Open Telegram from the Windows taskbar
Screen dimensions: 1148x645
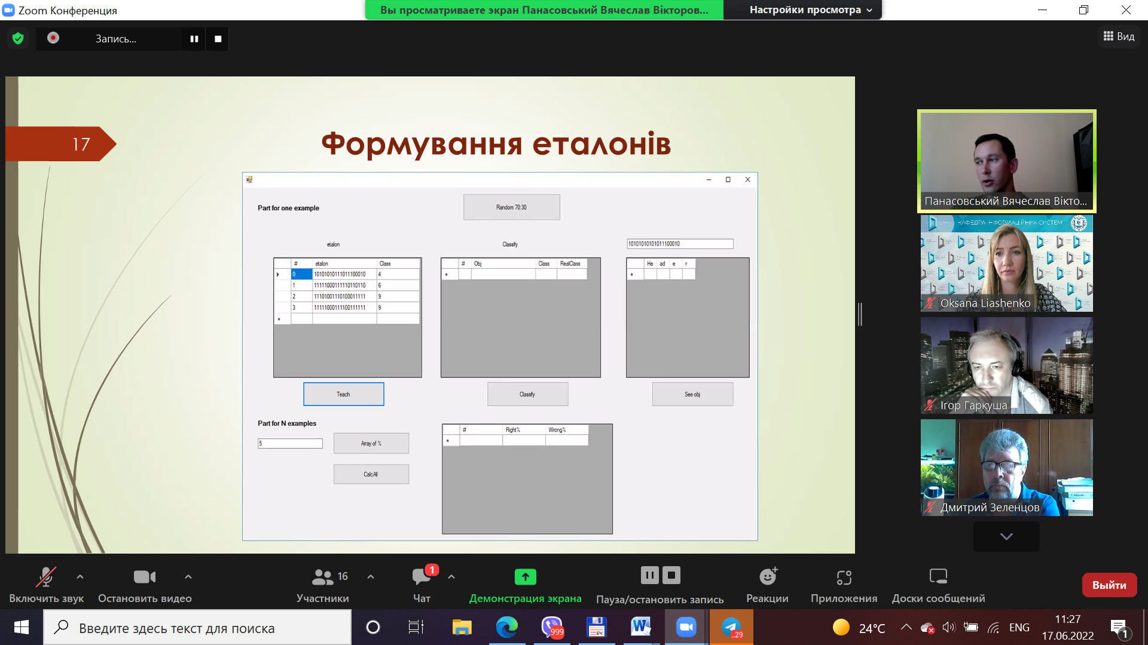[731, 627]
